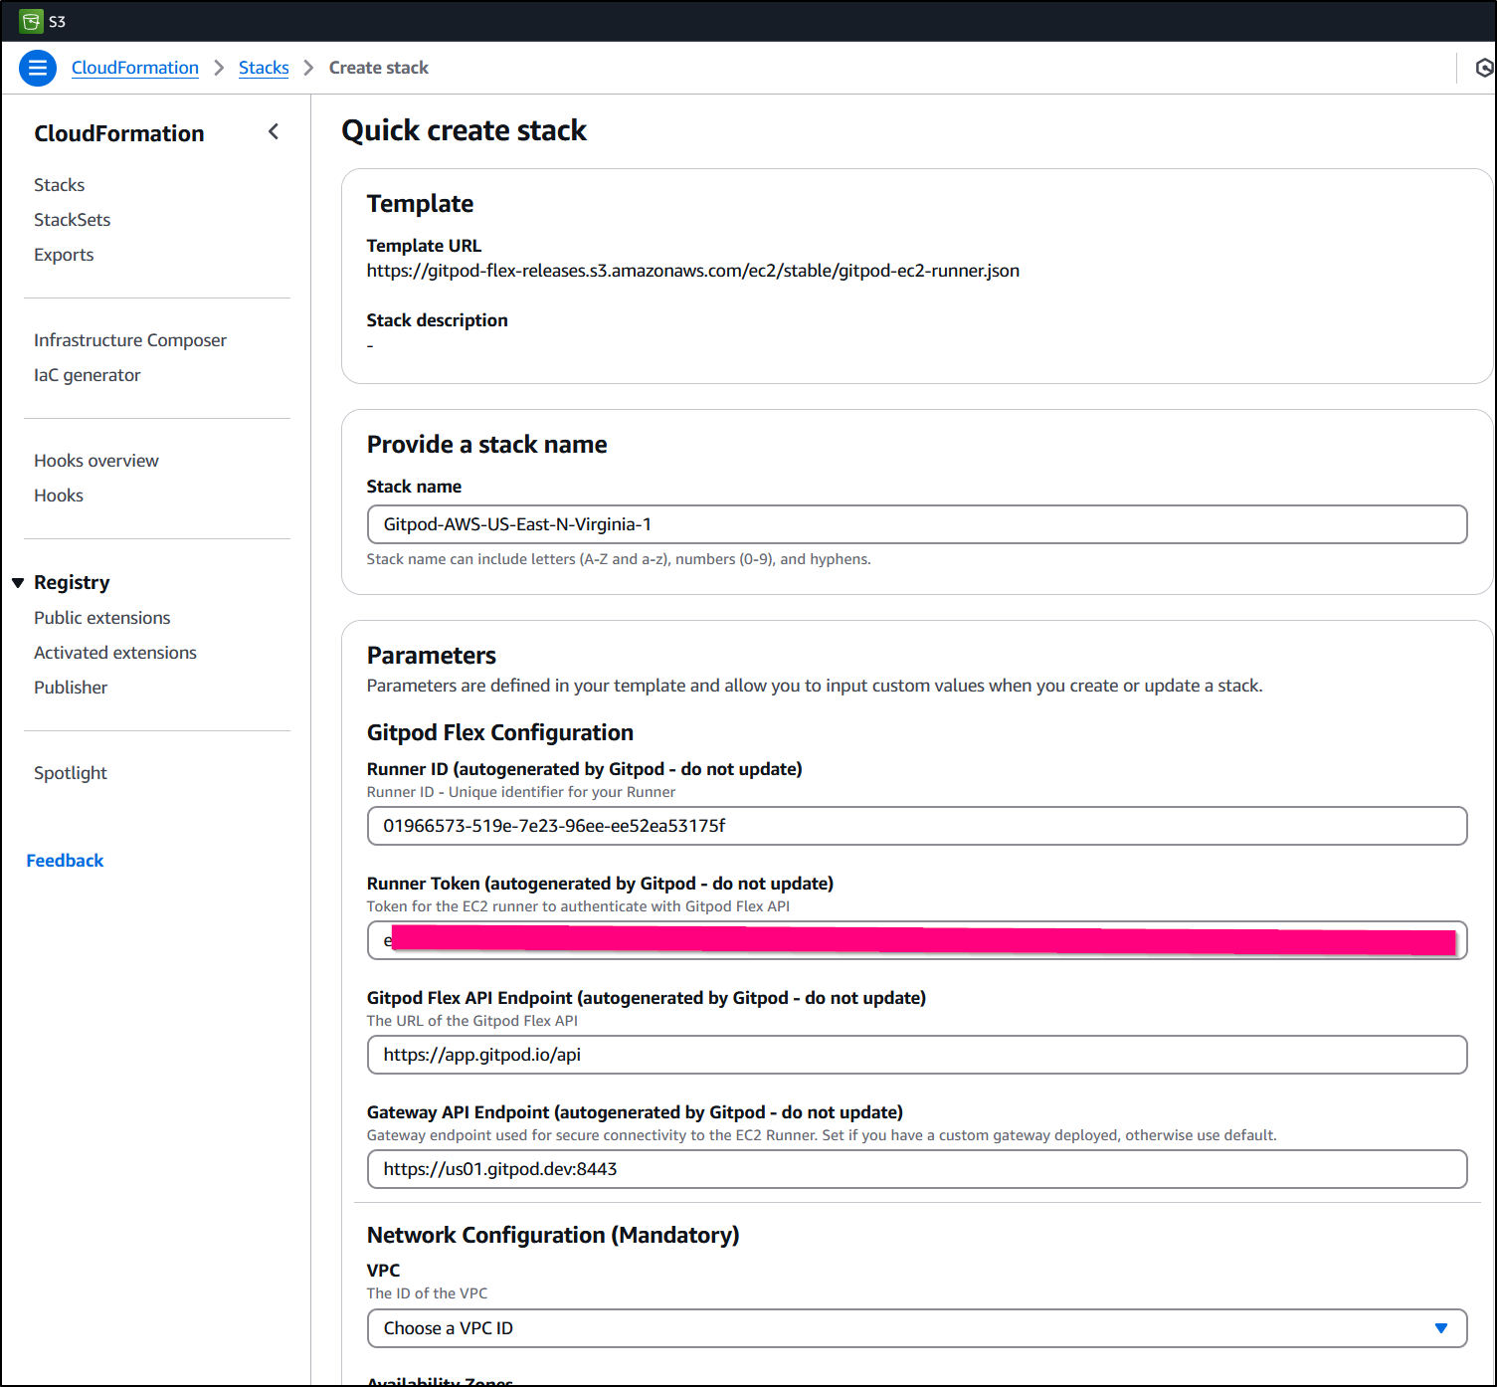Open the S3 service shortcut icon
Viewport: 1497px width, 1387px height.
point(31,21)
